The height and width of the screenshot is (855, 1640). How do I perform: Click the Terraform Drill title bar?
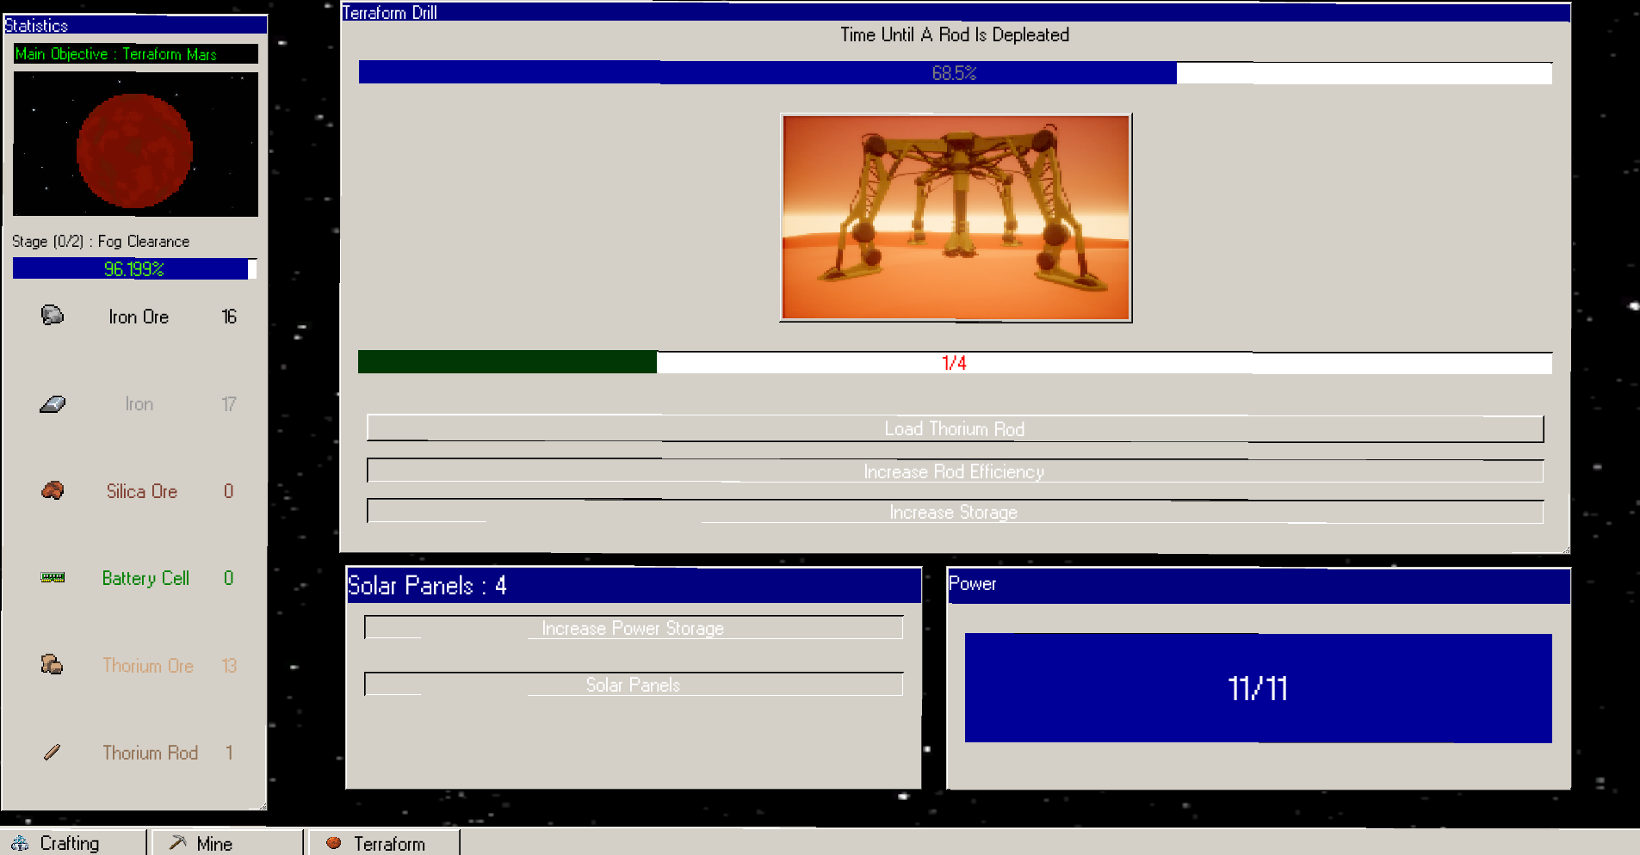[956, 12]
